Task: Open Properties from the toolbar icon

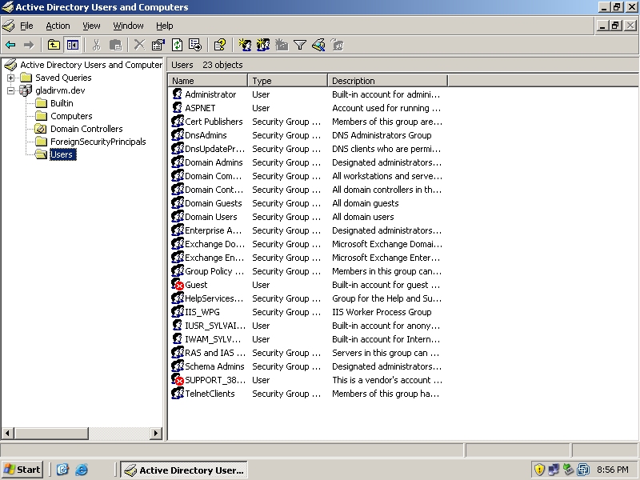Action: [x=158, y=45]
